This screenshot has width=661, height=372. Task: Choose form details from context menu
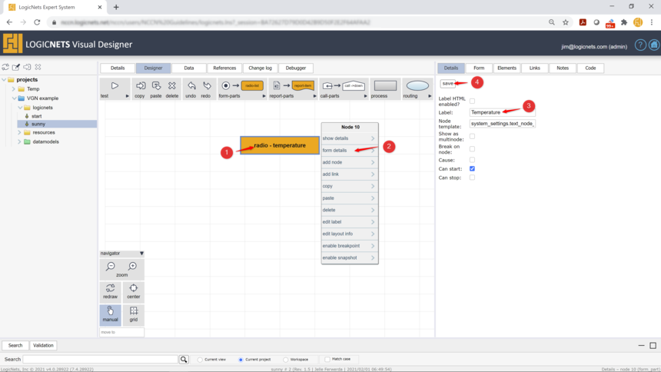tap(349, 151)
